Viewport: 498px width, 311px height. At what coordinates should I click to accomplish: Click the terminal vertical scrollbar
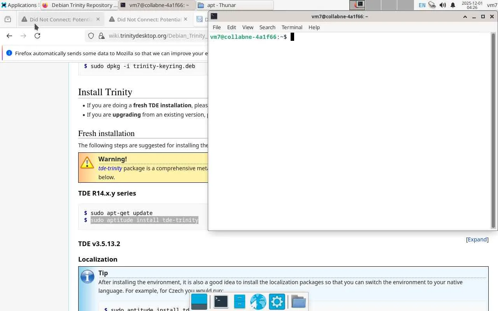[x=493, y=130]
